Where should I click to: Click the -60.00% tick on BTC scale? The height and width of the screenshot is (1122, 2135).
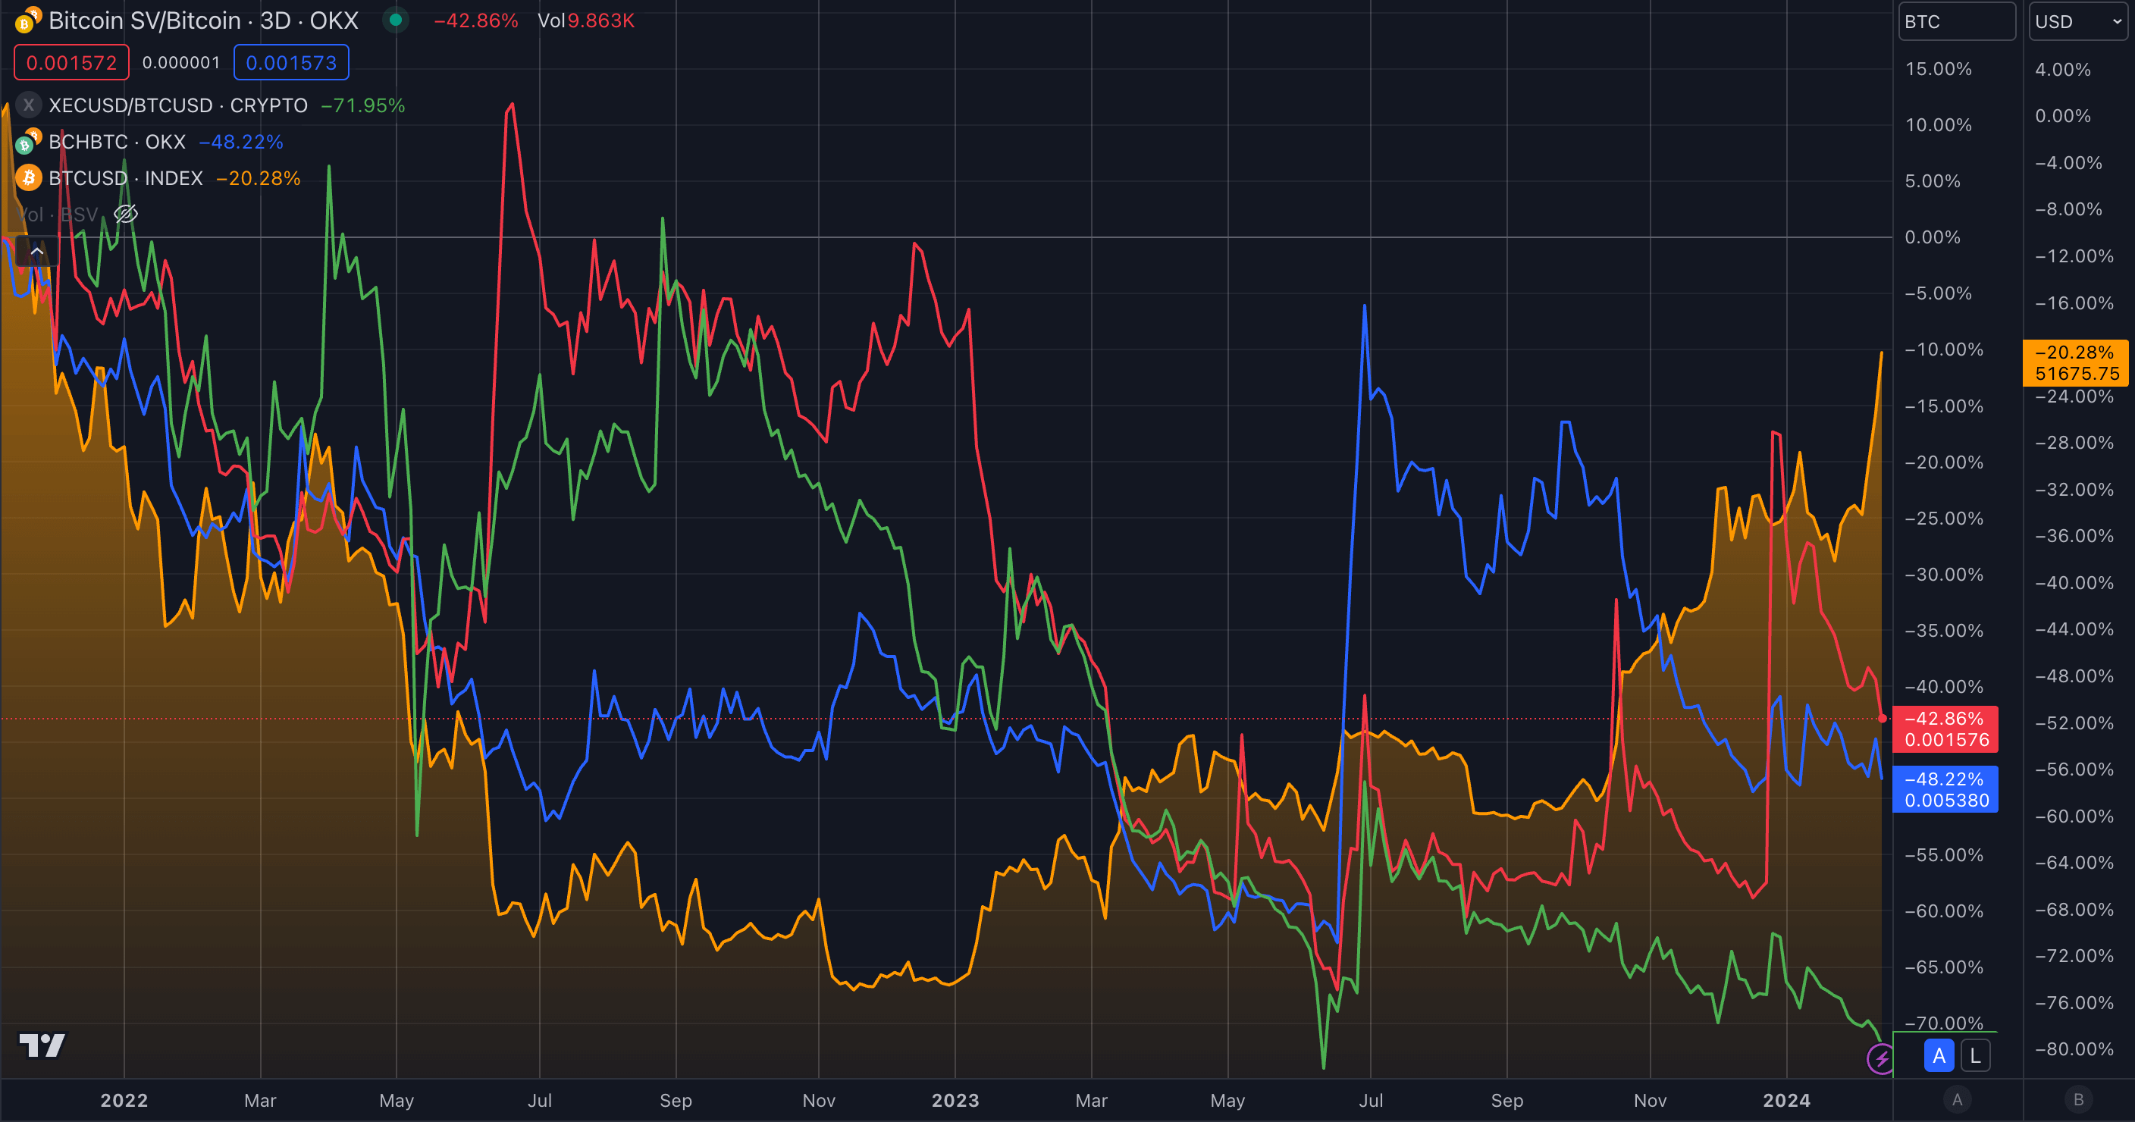pos(1943,911)
